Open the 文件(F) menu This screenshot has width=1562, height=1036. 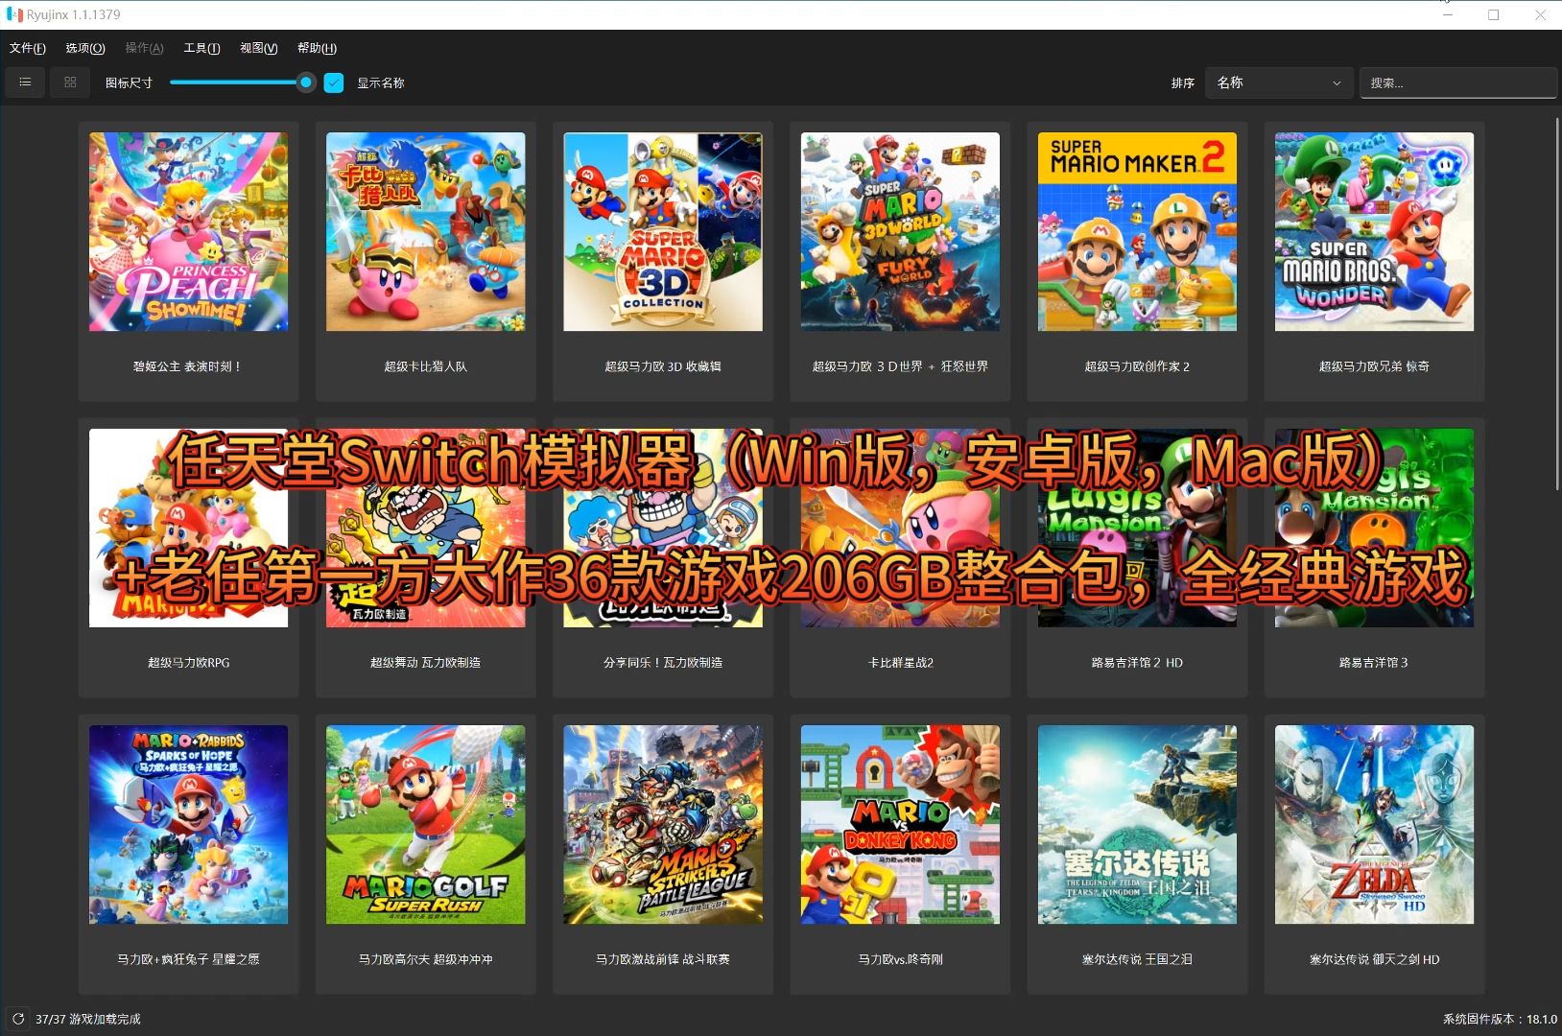click(28, 48)
